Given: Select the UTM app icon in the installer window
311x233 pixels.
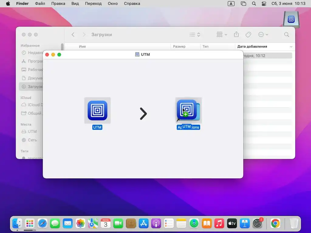Looking at the screenshot, I should click(97, 110).
